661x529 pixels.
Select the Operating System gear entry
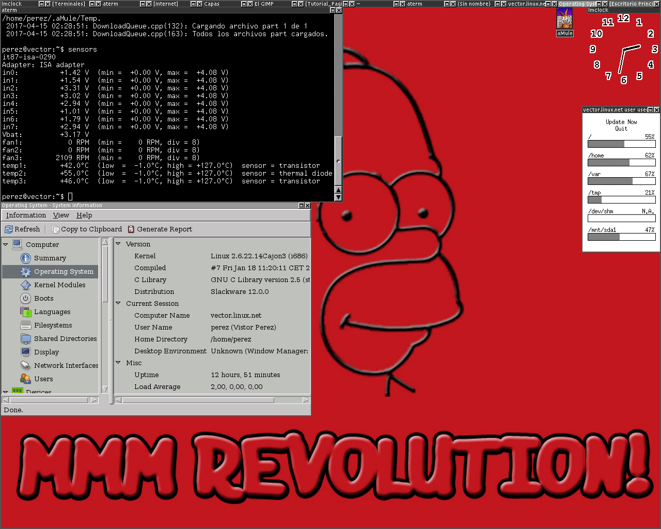tap(50, 271)
